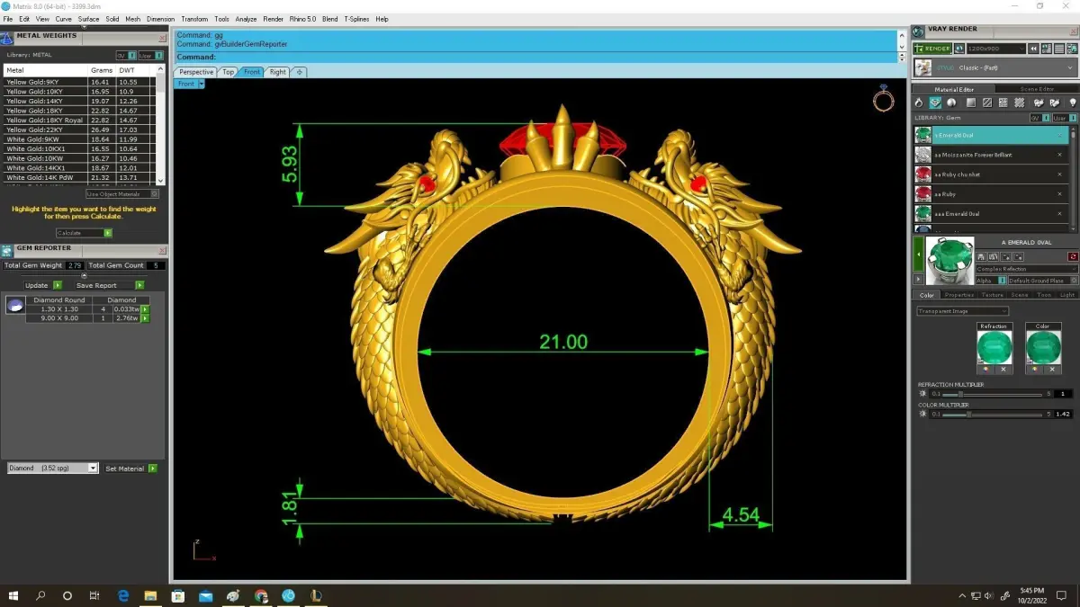Image resolution: width=1080 pixels, height=607 pixels.
Task: Open the Complex Reflection dropdown
Action: point(1027,269)
